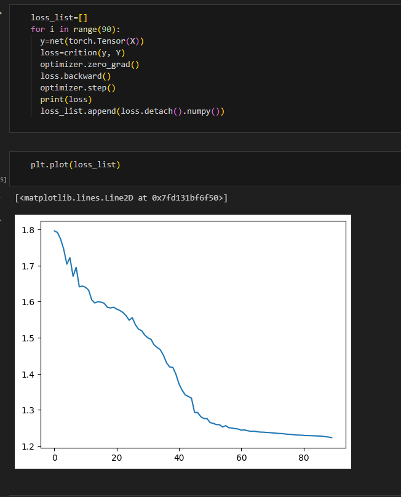Place cursor on loss.backward() line
The image size is (401, 497).
coord(76,76)
